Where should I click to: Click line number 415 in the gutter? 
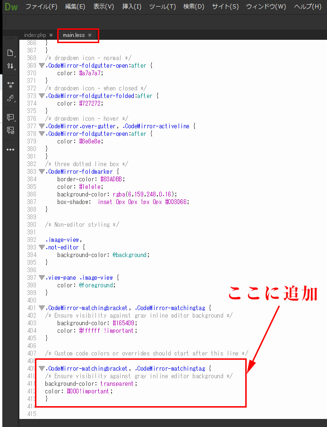32,414
